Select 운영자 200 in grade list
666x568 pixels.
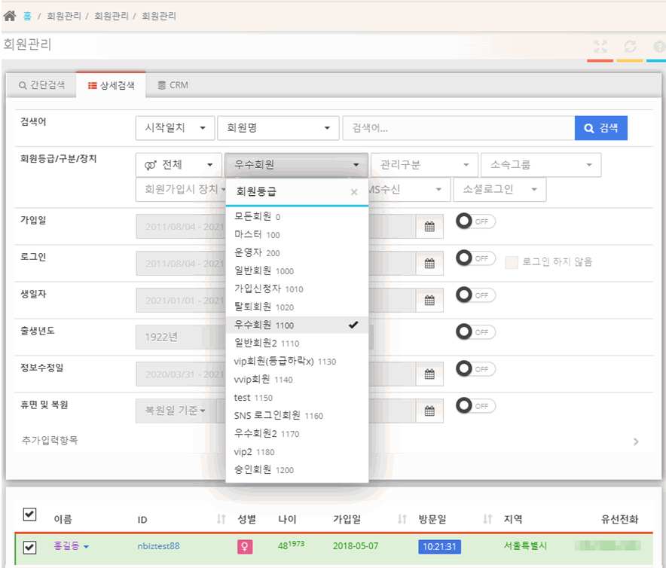click(297, 253)
